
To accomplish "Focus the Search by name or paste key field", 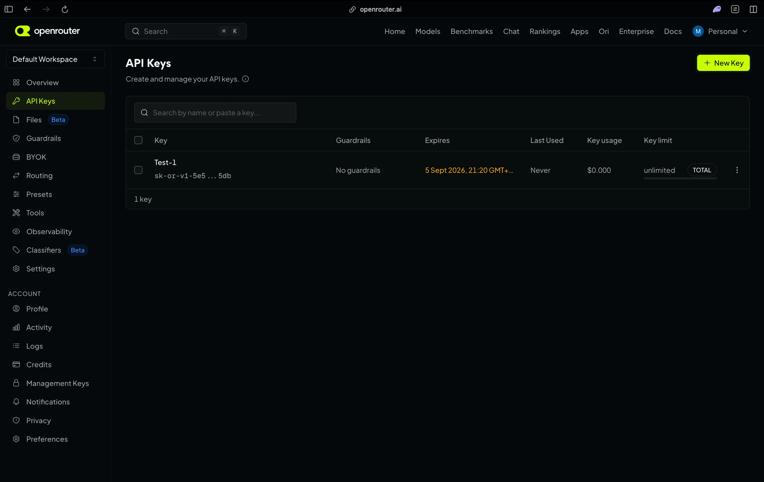I will 215,112.
